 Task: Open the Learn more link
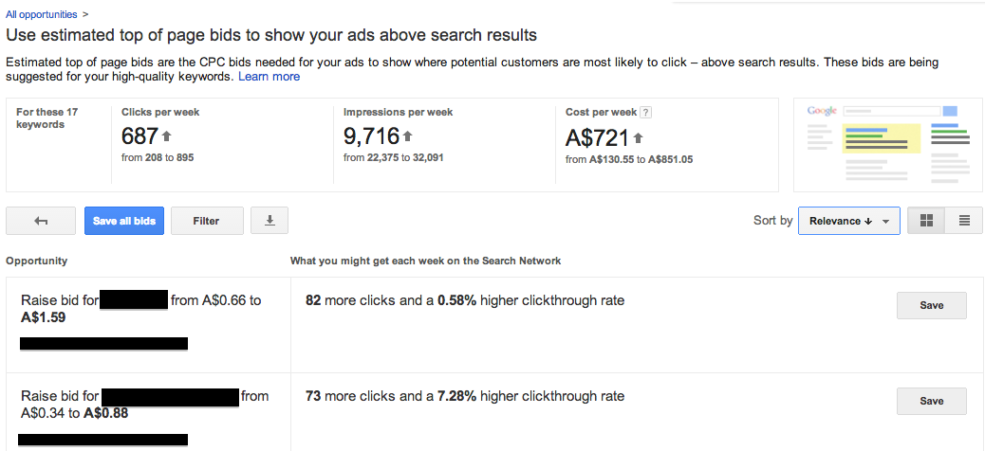(269, 77)
